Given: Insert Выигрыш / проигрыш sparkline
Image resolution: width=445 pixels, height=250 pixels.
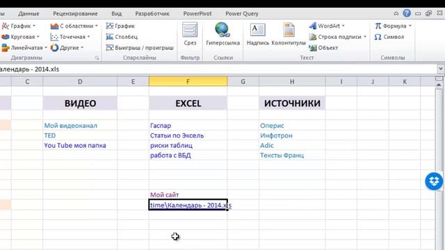Looking at the screenshot, I should coord(140,48).
